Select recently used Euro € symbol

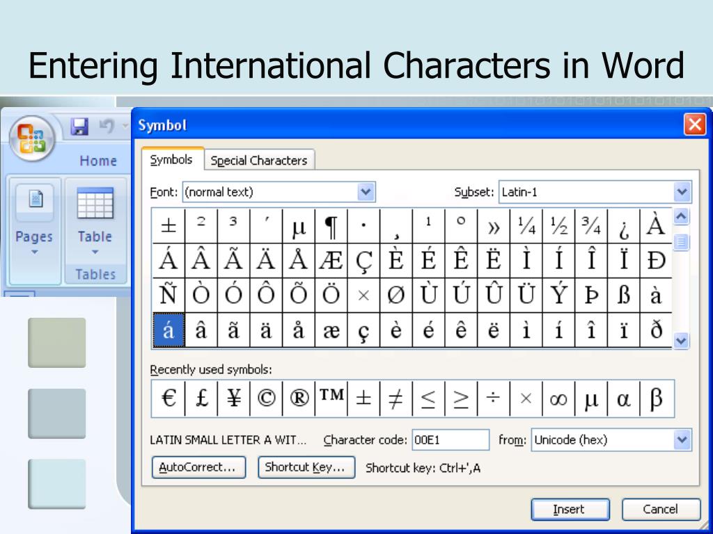pyautogui.click(x=169, y=398)
